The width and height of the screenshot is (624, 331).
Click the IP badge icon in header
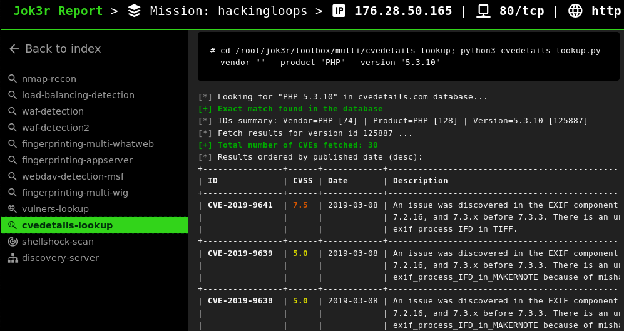[x=339, y=11]
